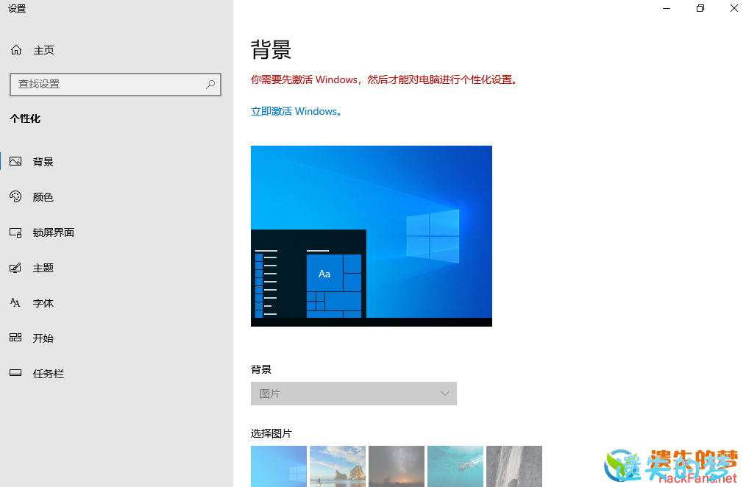Choose the blue Windows logo wallpaper thumbnail
Screen dimensions: 746x487
coord(278,466)
